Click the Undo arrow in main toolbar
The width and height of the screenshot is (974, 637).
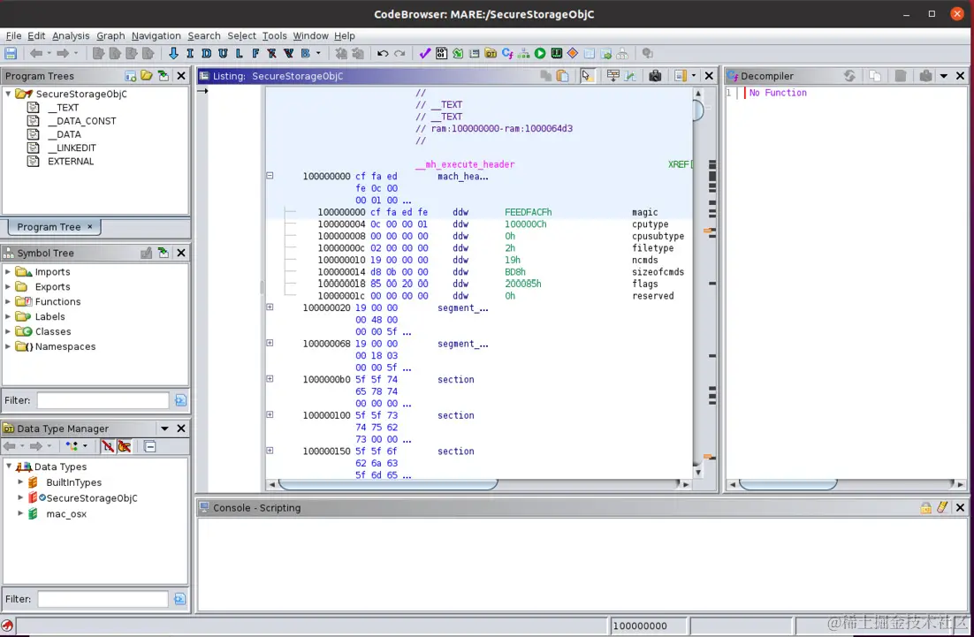click(383, 54)
